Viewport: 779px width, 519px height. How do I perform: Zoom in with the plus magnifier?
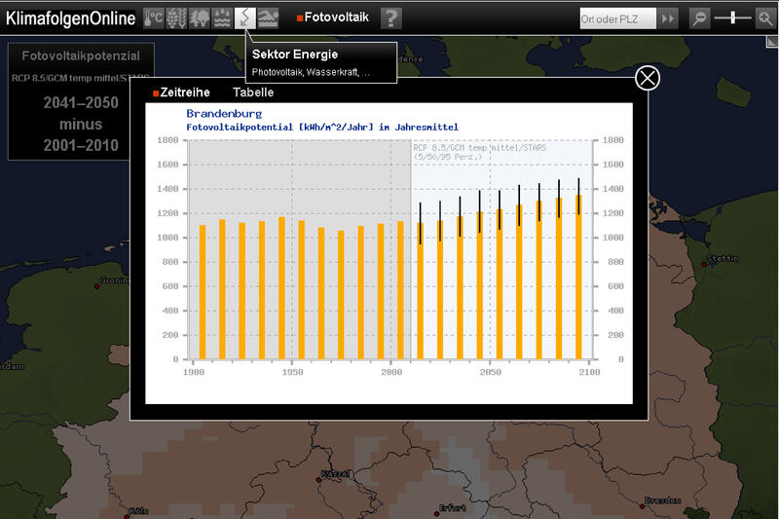pos(765,19)
